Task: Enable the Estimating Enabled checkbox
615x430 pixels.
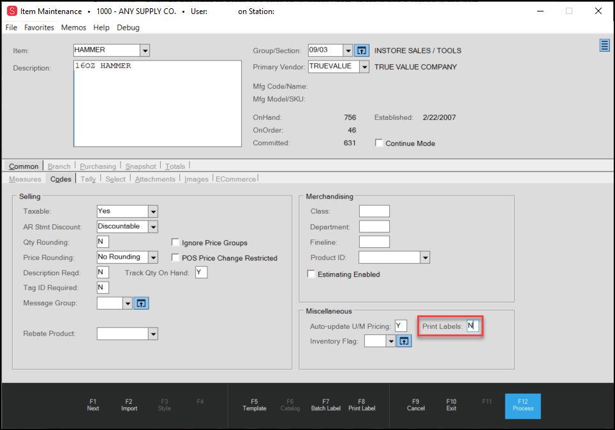Action: coord(311,274)
